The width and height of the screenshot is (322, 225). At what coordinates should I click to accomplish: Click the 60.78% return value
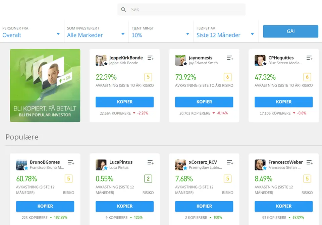(x=27, y=179)
